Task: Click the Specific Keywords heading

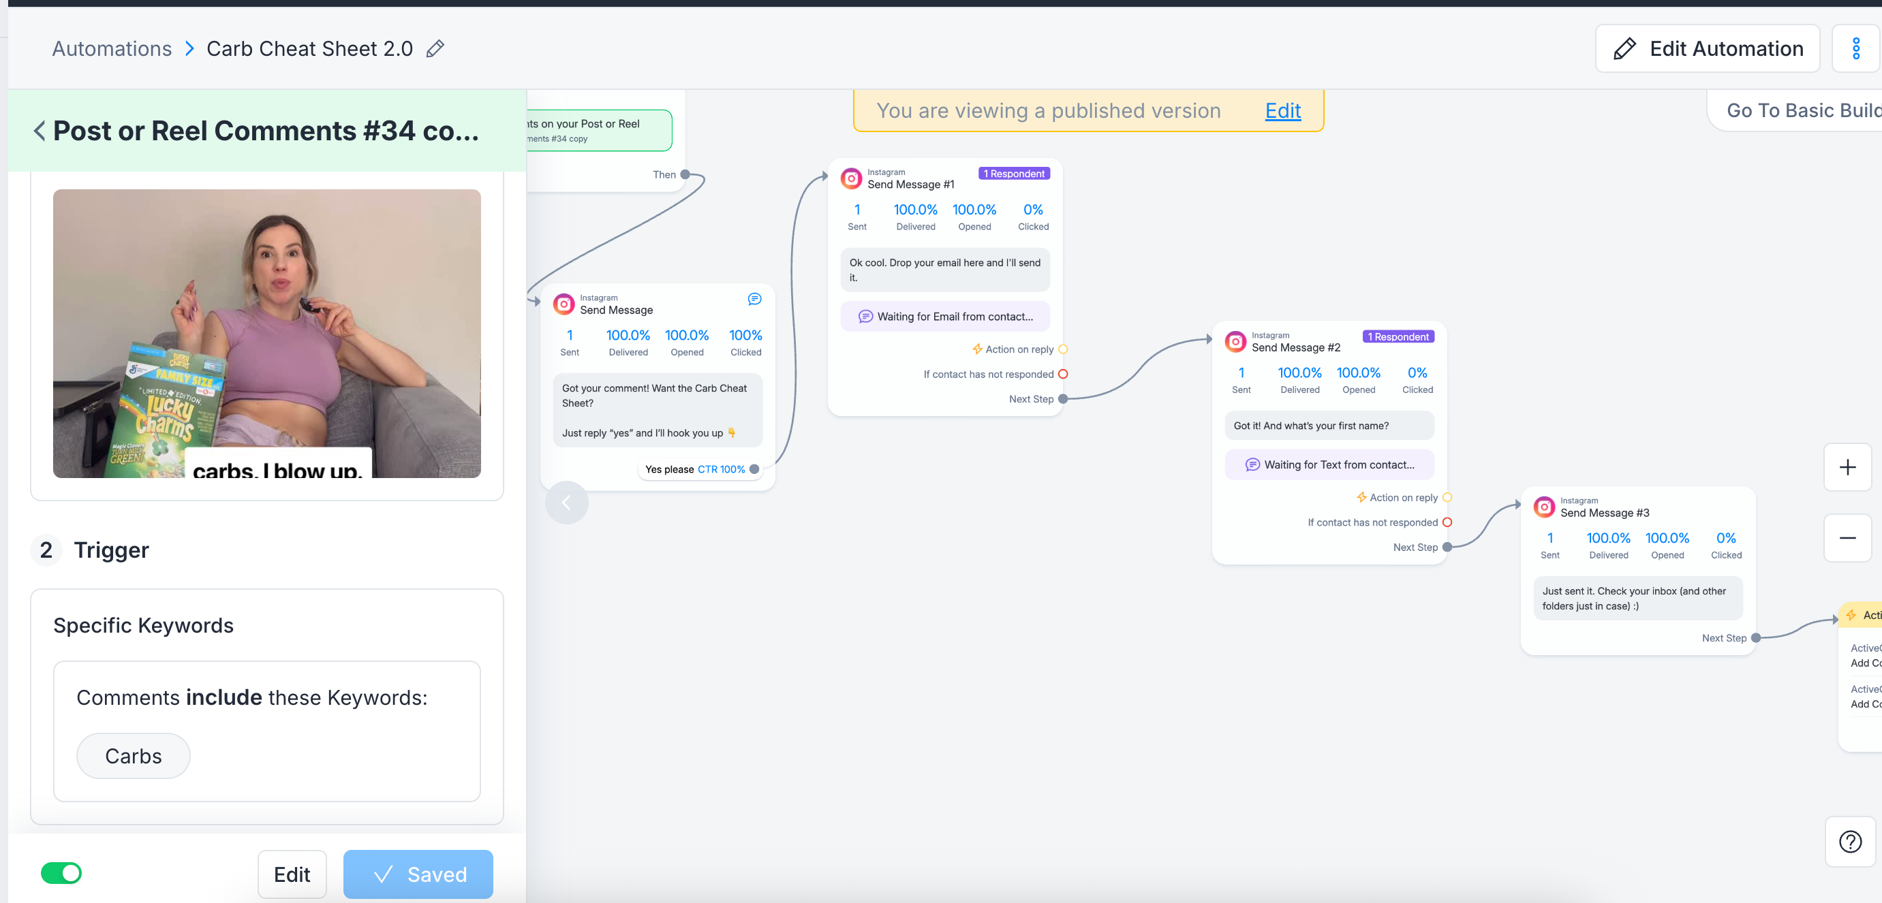Action: (x=143, y=626)
